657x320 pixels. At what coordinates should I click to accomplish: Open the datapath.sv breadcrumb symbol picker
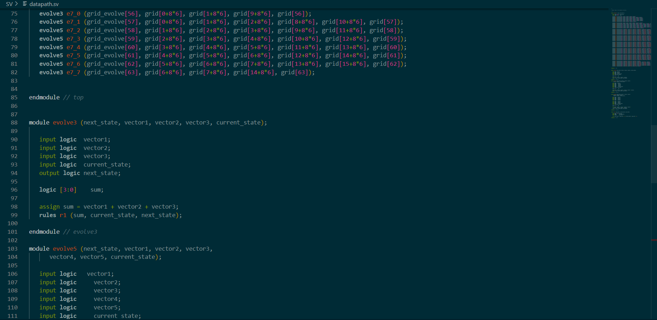43,4
